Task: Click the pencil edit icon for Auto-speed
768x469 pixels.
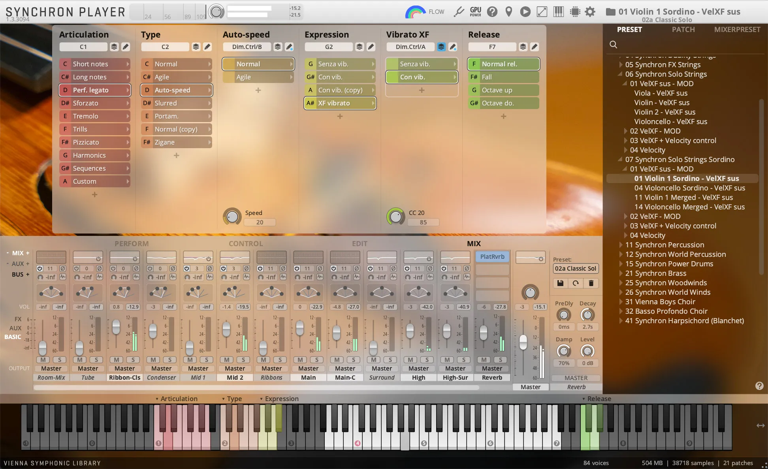Action: [x=289, y=47]
